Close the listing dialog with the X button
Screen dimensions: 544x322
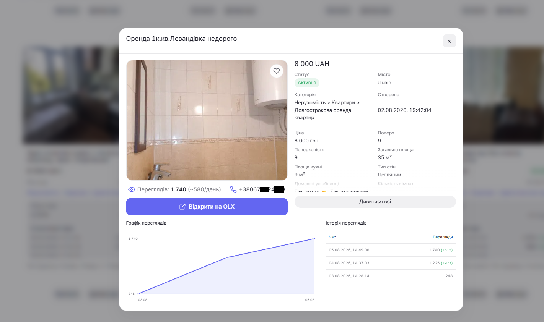point(449,41)
